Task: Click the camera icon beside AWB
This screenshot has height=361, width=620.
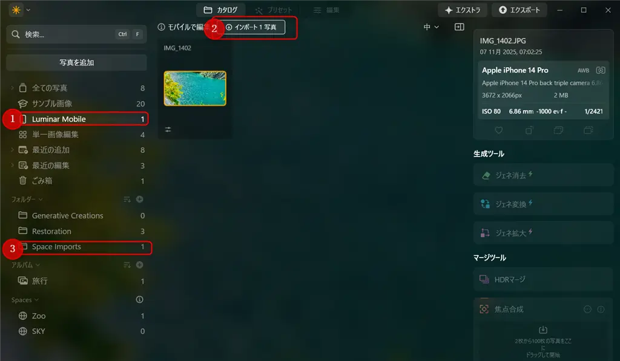Action: coord(601,70)
